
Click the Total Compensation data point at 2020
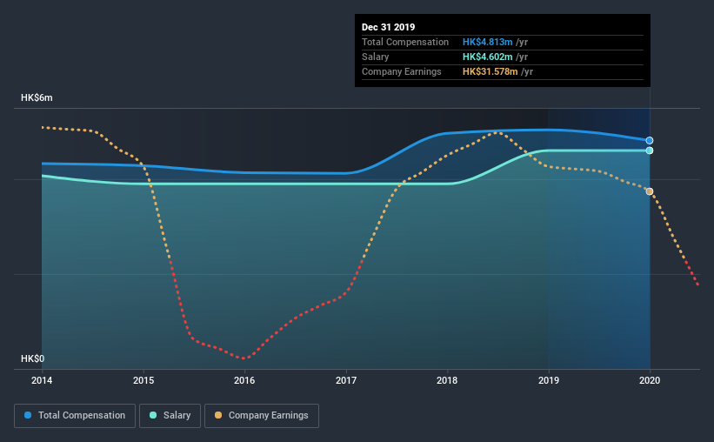(650, 140)
